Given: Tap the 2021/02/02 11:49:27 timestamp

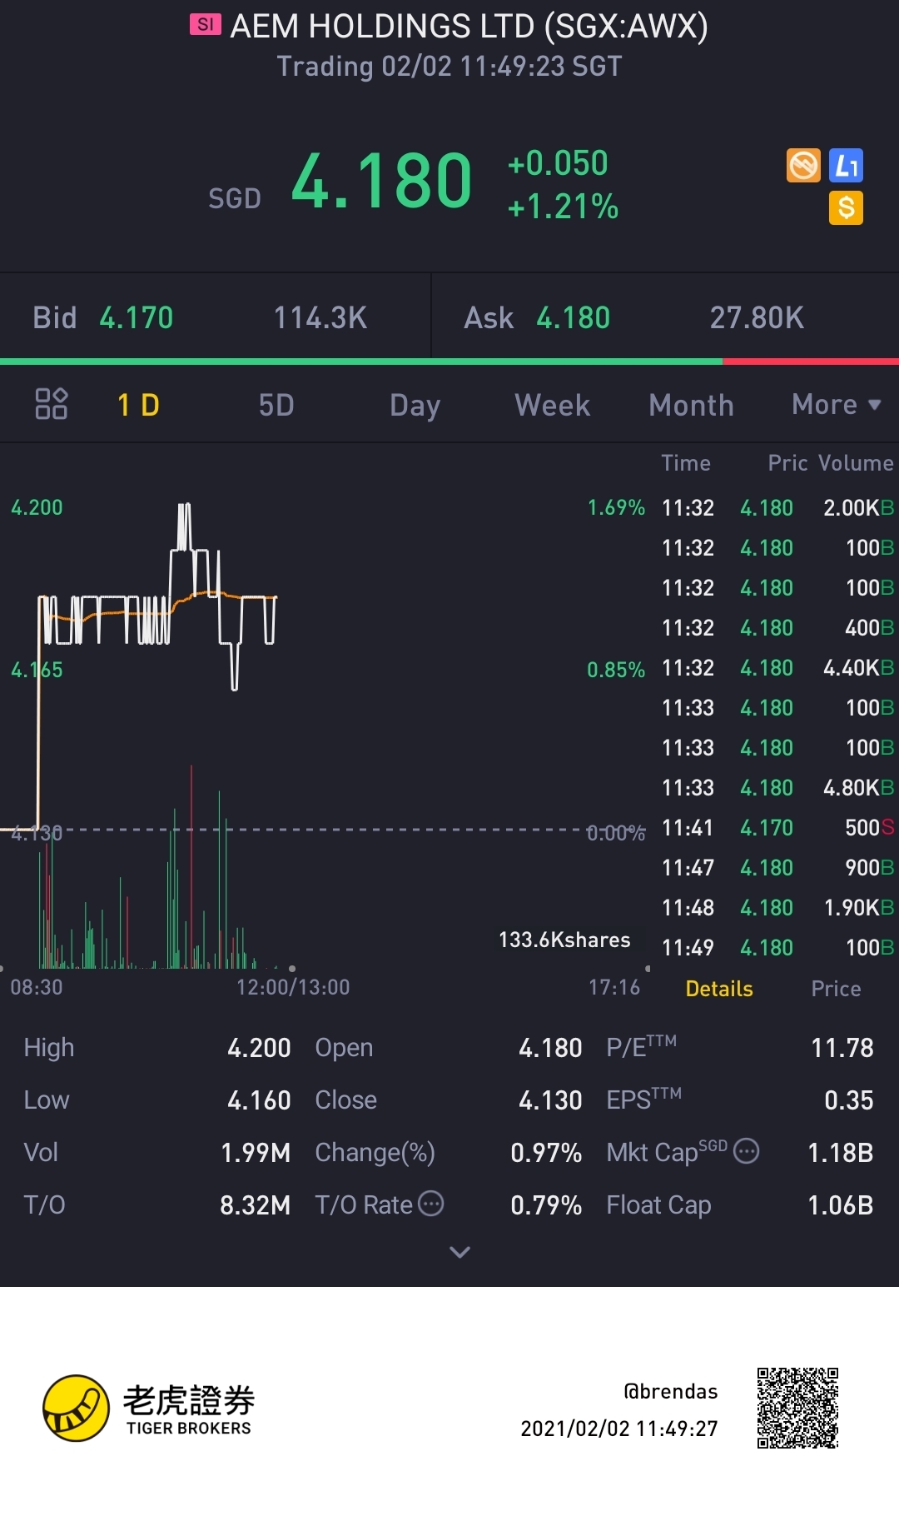Looking at the screenshot, I should 619,1429.
